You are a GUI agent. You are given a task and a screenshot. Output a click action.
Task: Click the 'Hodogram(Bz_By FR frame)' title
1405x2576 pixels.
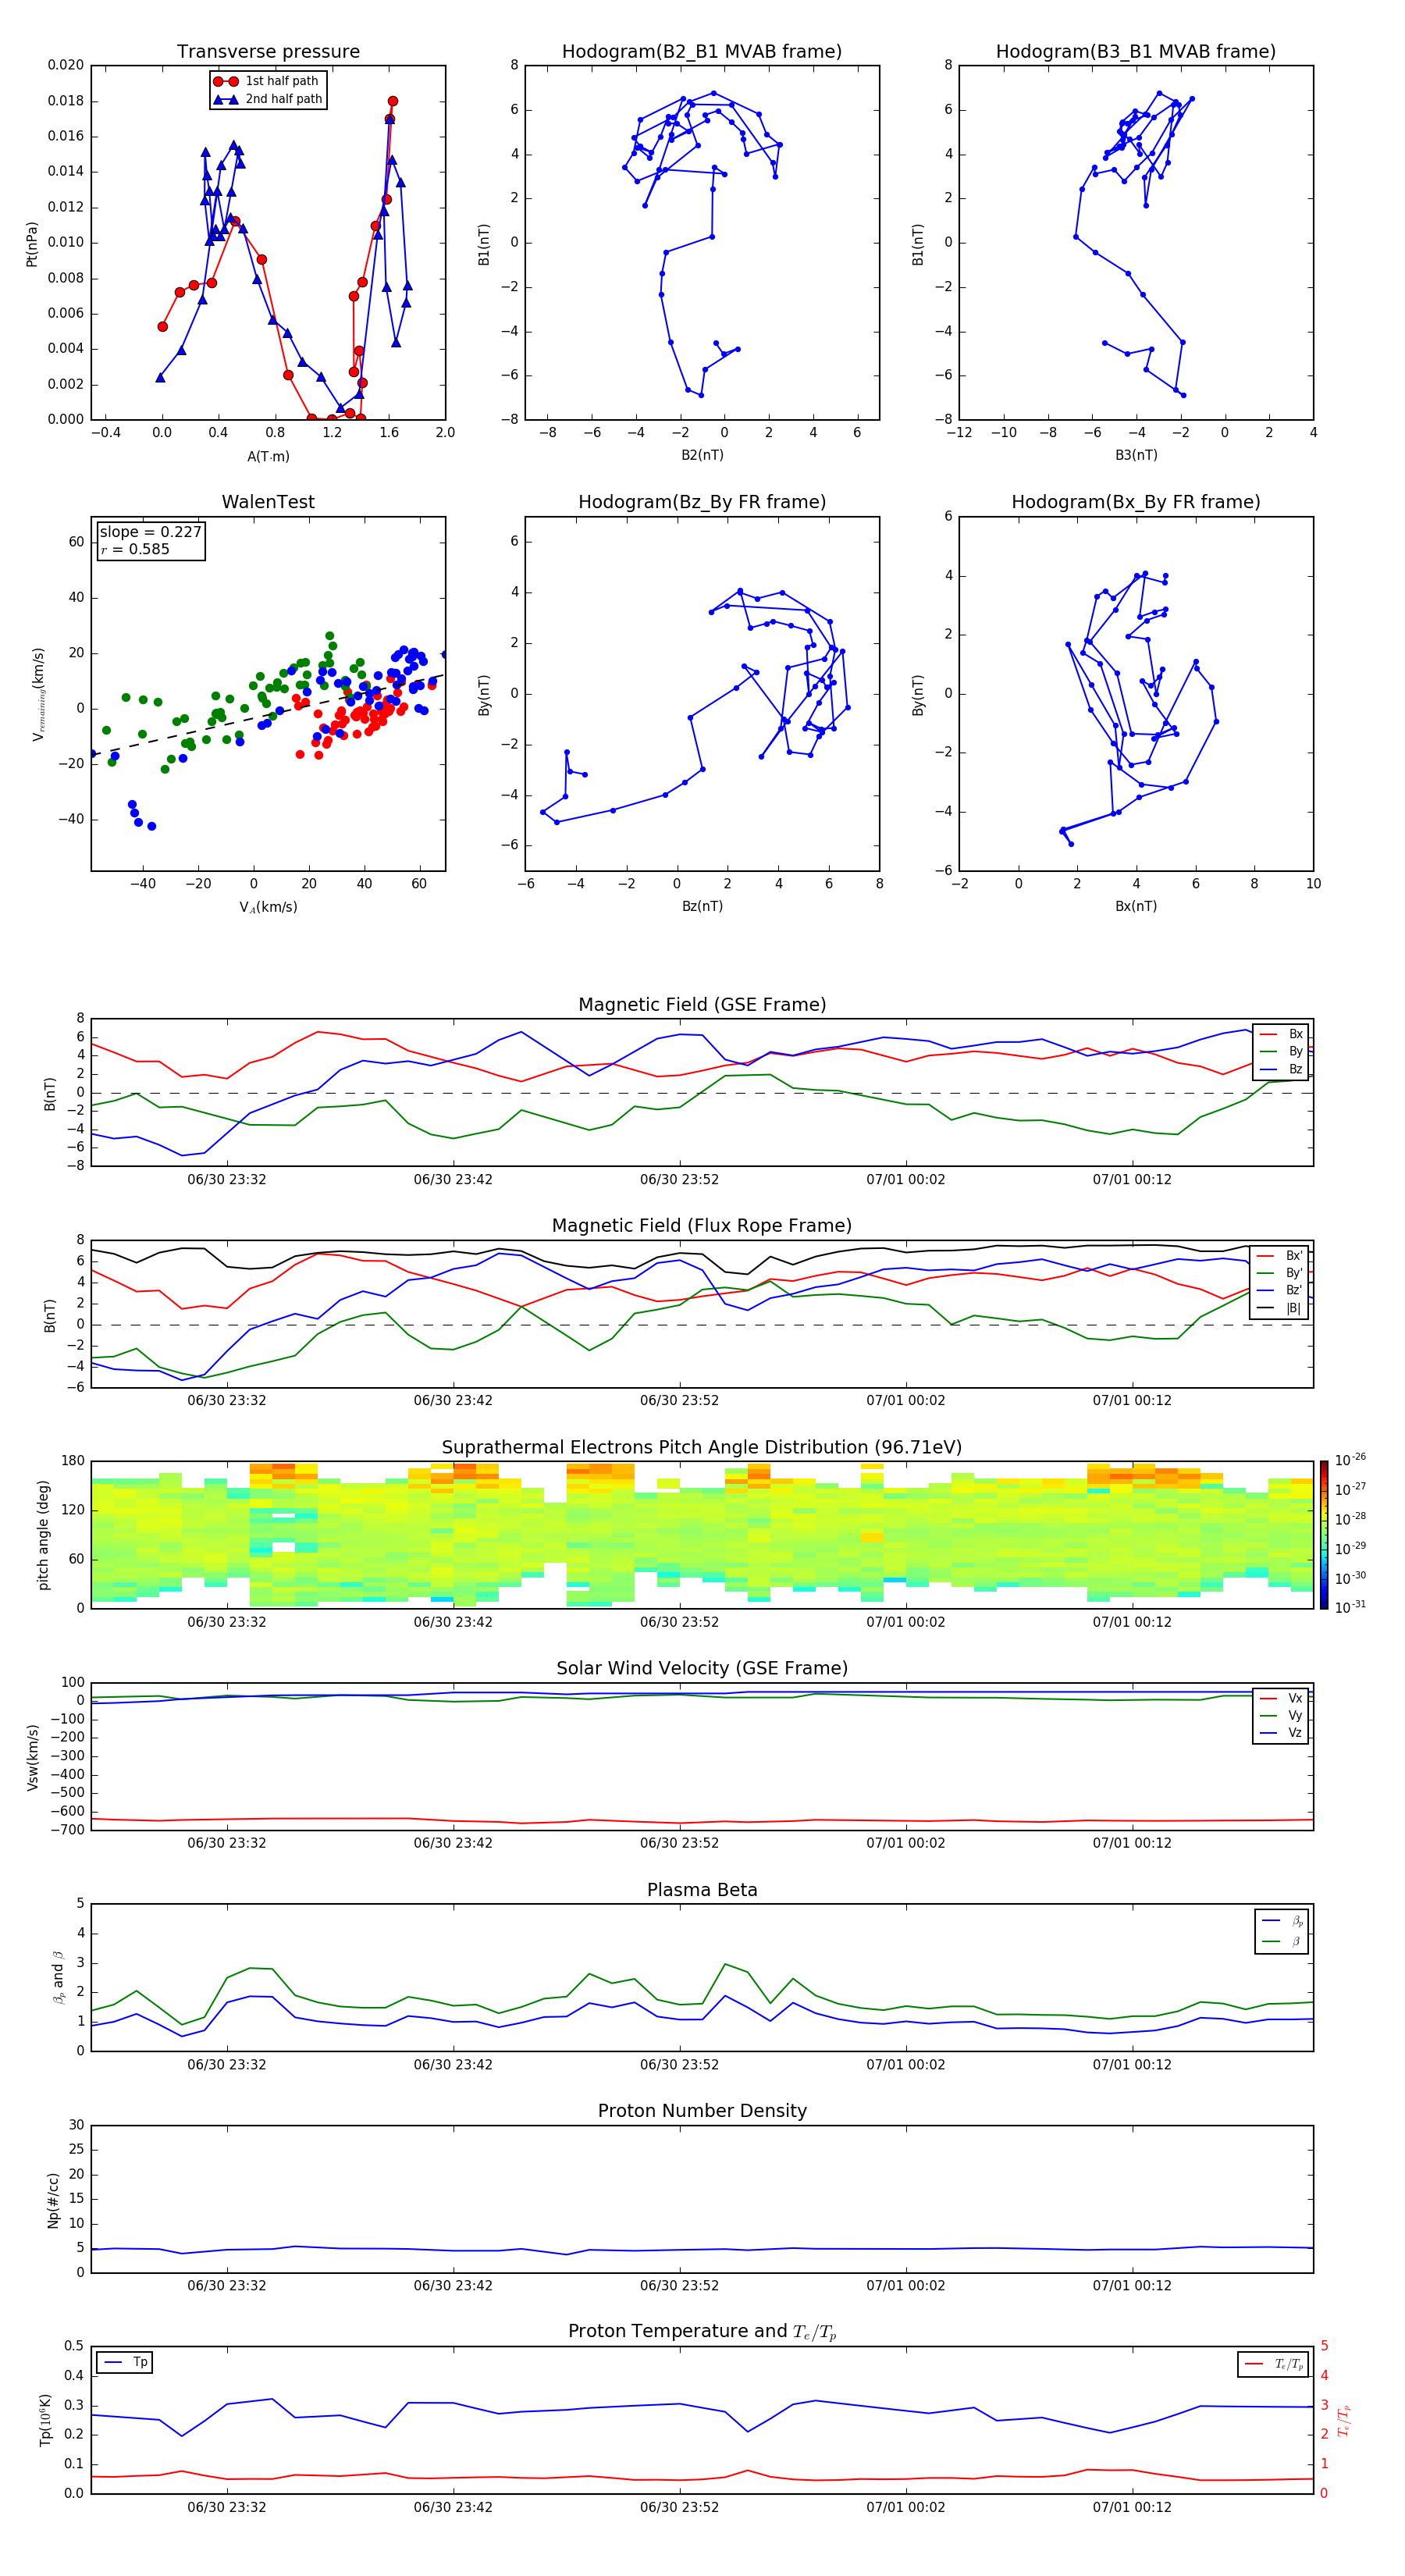pos(702,502)
